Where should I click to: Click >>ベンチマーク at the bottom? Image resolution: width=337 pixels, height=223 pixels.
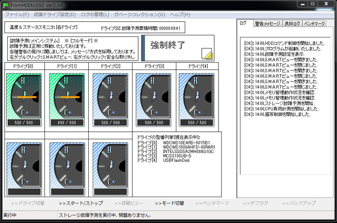point(212,203)
